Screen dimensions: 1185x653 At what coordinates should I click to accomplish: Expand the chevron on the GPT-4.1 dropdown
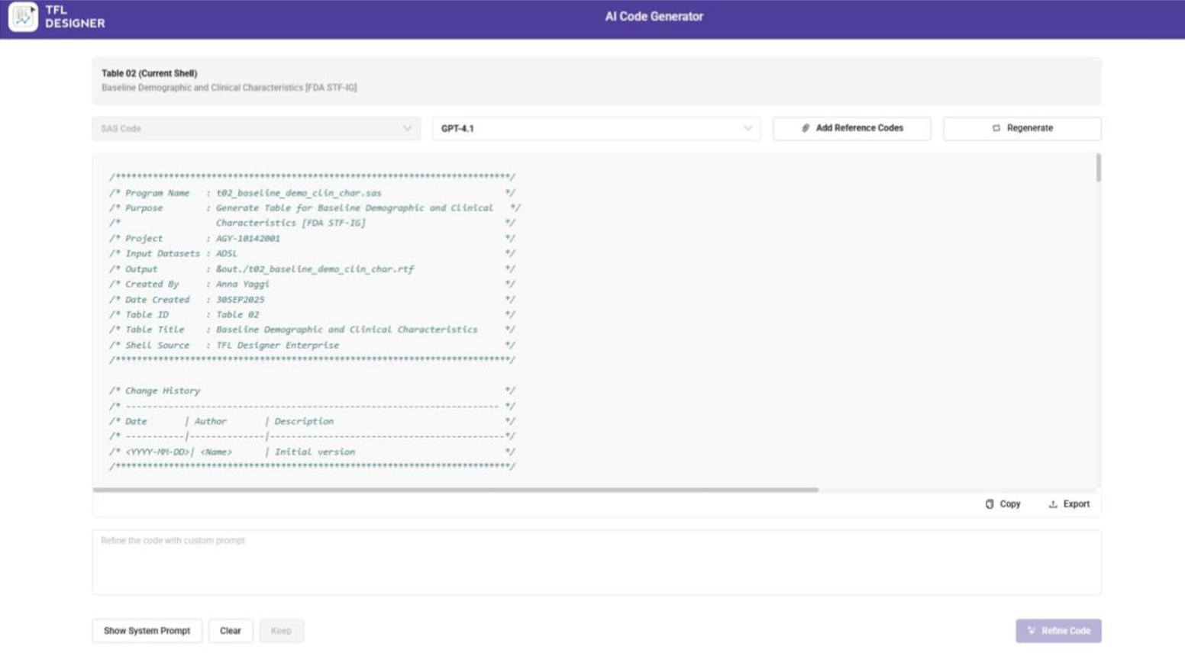pyautogui.click(x=747, y=128)
